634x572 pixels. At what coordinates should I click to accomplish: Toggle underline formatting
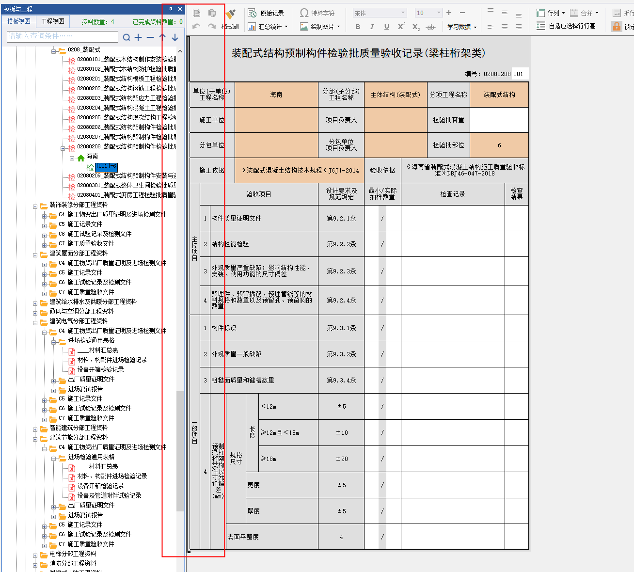[x=386, y=27]
